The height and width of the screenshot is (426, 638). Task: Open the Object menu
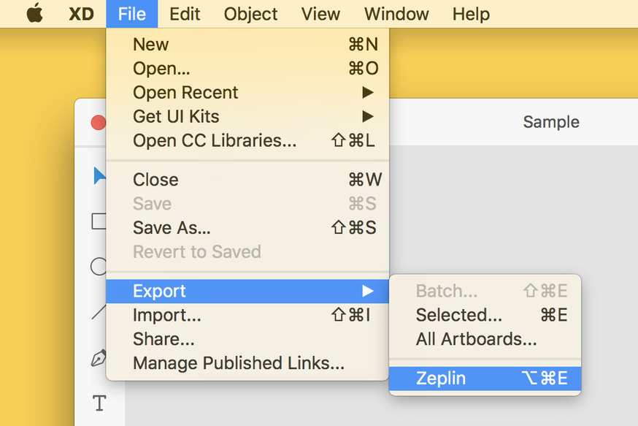[250, 14]
